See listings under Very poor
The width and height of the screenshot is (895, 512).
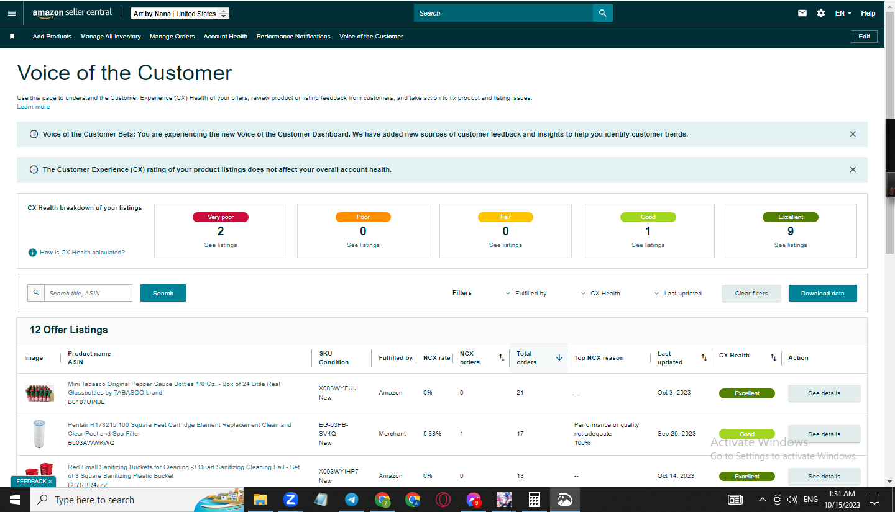click(x=221, y=245)
